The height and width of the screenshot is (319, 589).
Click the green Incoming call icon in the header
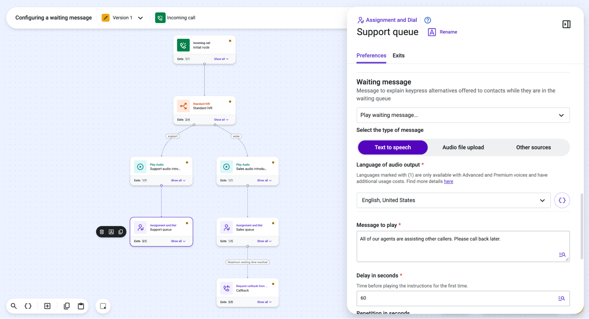pos(160,18)
